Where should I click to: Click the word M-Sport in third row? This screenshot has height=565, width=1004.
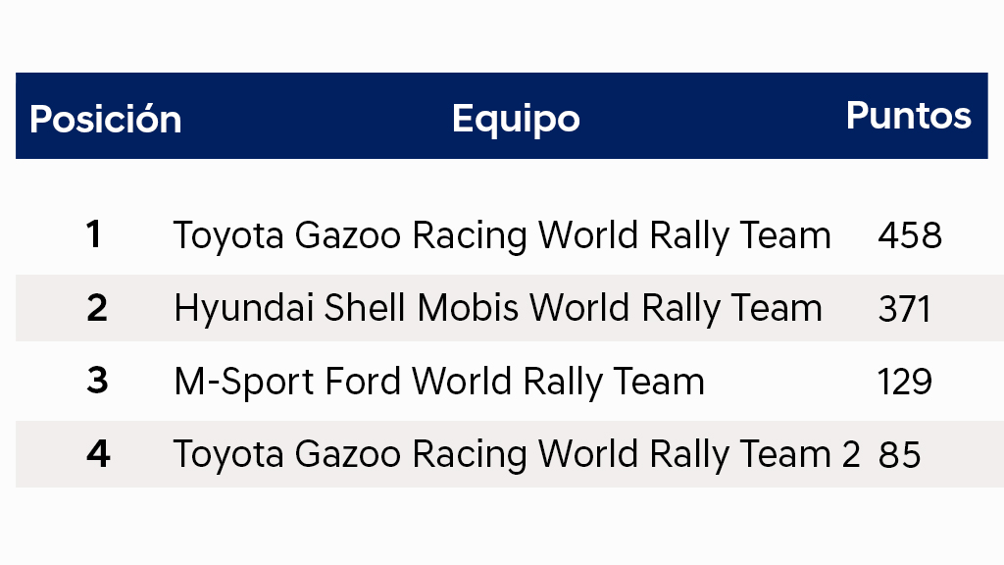[244, 383]
